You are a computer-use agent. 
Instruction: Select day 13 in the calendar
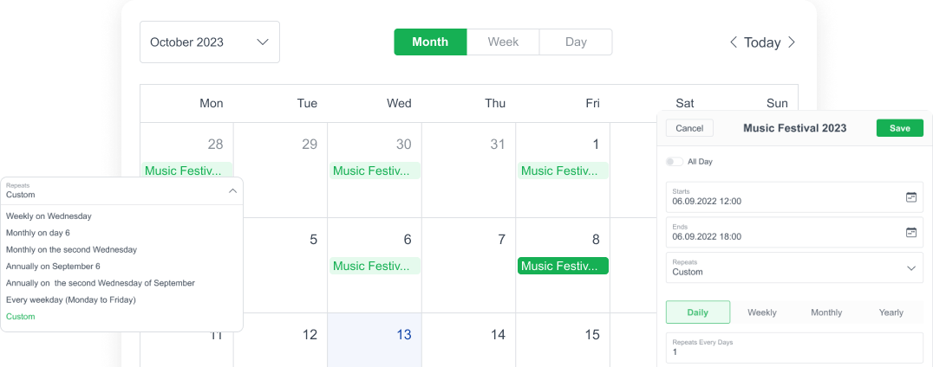(x=403, y=335)
